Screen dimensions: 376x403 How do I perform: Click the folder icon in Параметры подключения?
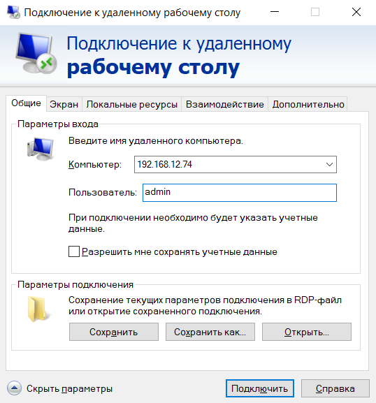[39, 309]
